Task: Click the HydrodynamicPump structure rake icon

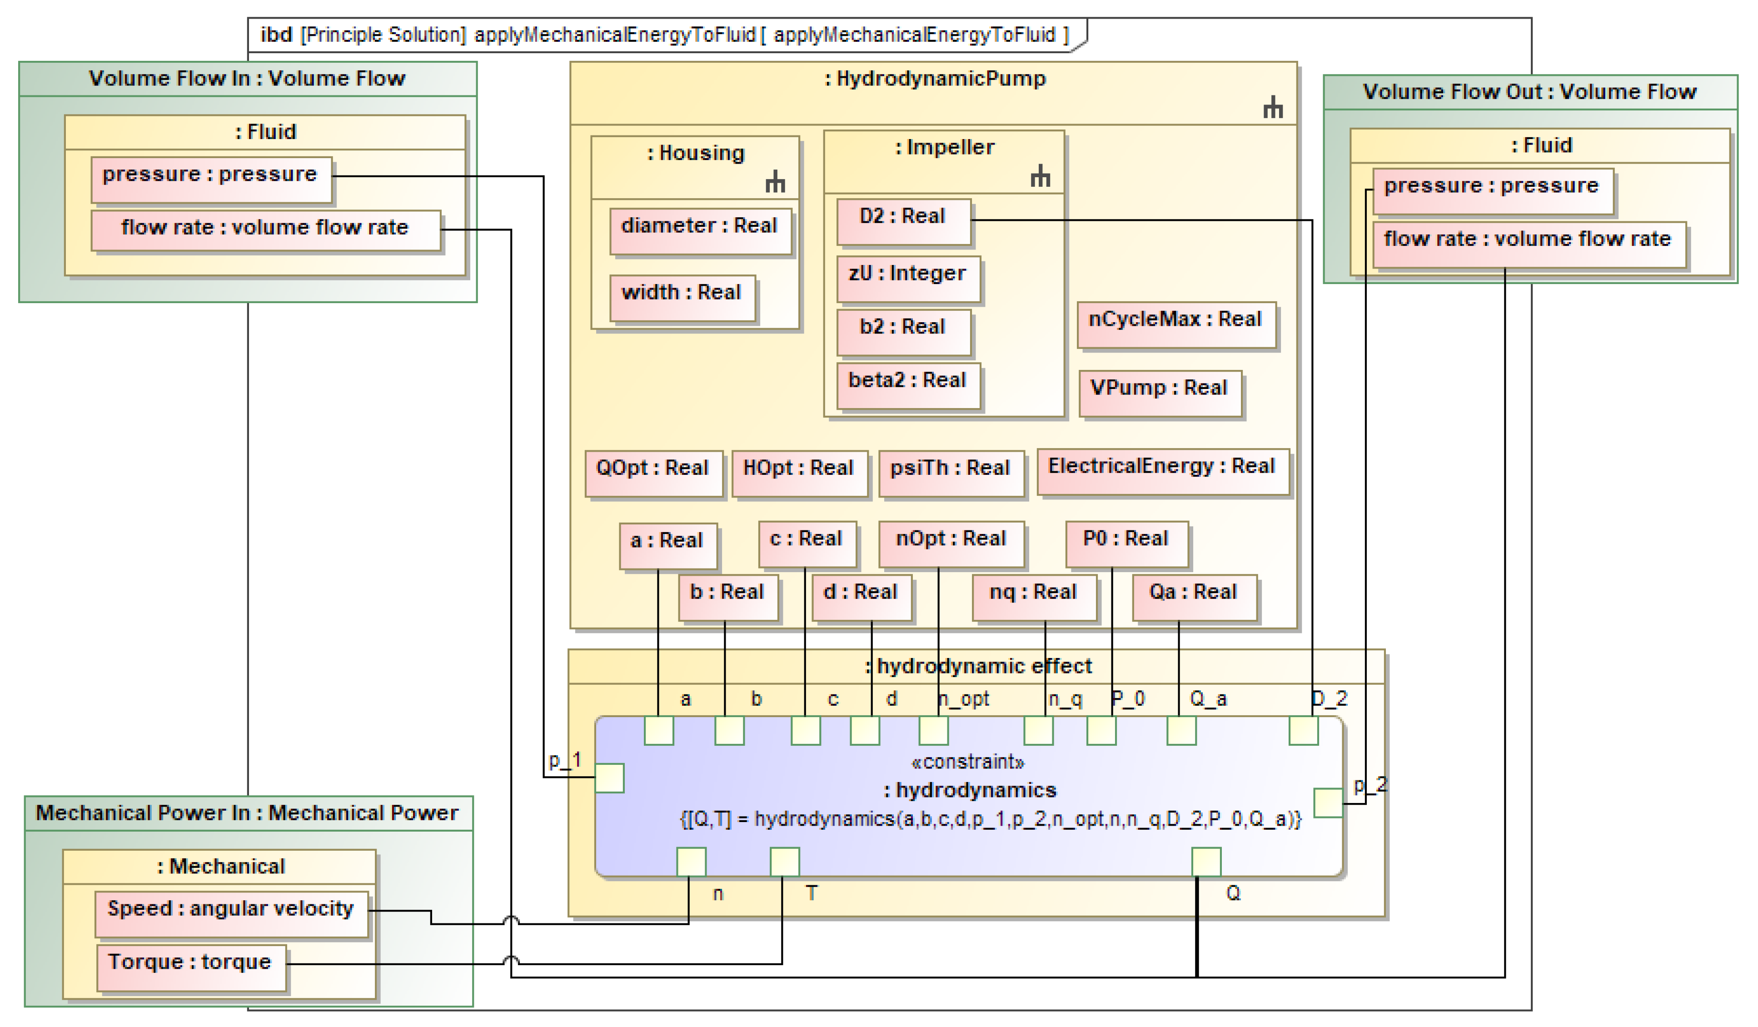Action: pyautogui.click(x=1272, y=107)
